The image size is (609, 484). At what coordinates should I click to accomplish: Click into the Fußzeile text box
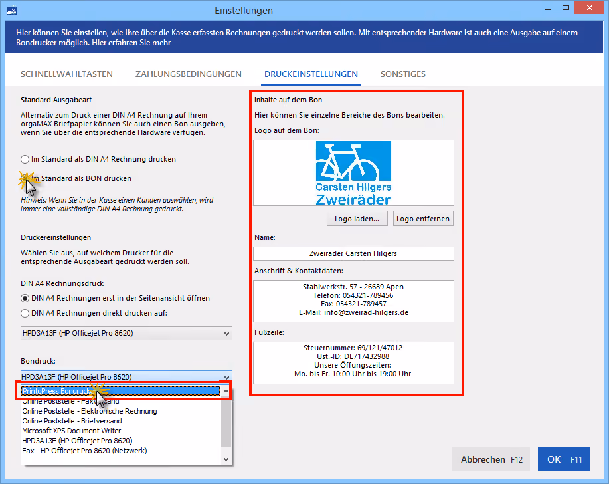coord(353,363)
